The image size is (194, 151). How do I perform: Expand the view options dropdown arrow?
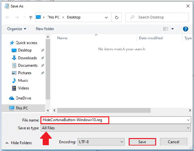pos(173,29)
